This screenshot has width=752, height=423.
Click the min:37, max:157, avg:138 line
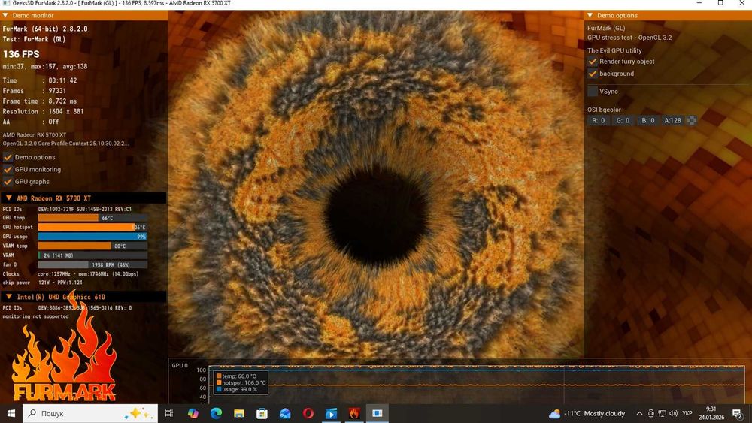pos(45,67)
